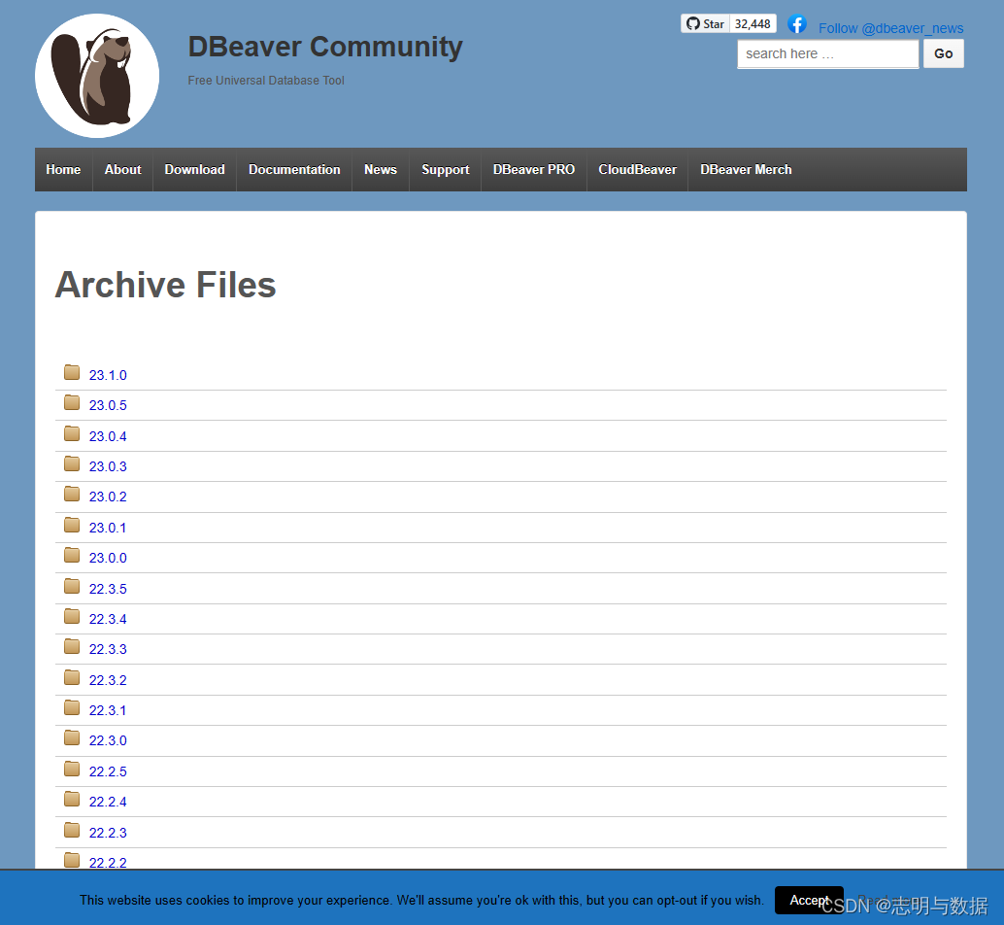Click the folder icon for 23.0.4
The image size is (1004, 925).
[72, 433]
